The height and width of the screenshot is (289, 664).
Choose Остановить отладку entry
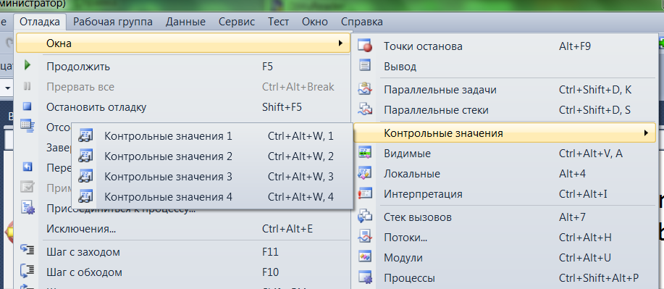pyautogui.click(x=182, y=107)
